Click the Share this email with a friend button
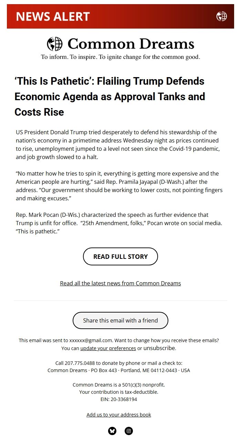Image resolution: width=241 pixels, height=443 pixels. coord(120,320)
